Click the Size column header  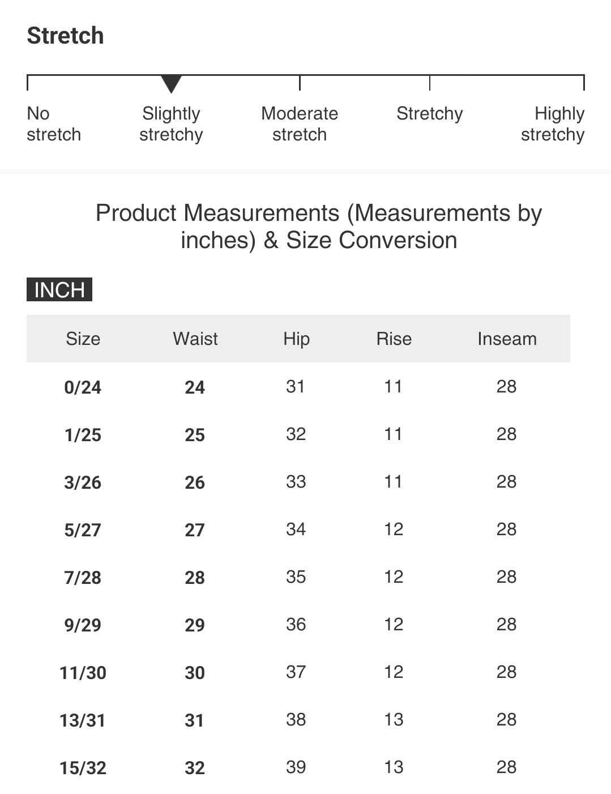click(83, 339)
